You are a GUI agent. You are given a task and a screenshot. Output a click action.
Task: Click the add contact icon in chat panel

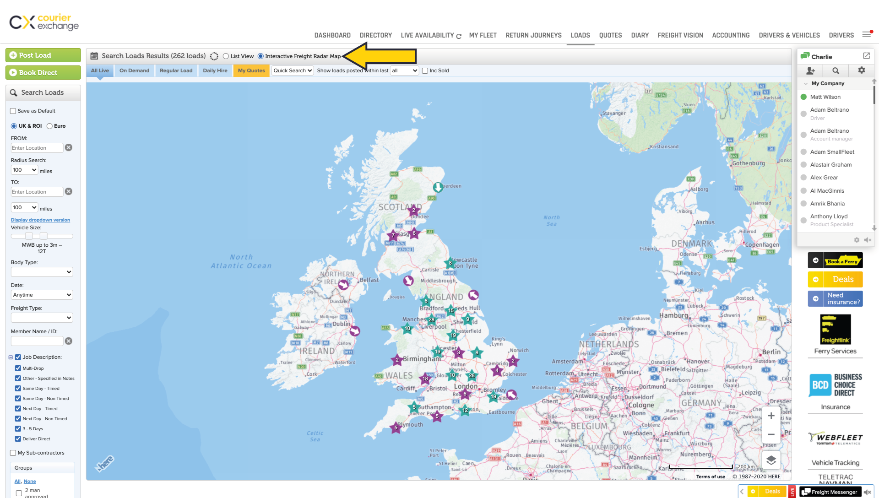click(810, 70)
